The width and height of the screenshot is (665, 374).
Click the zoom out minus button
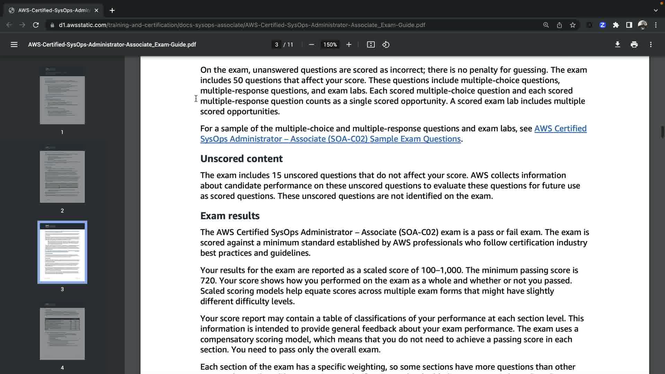[311, 45]
